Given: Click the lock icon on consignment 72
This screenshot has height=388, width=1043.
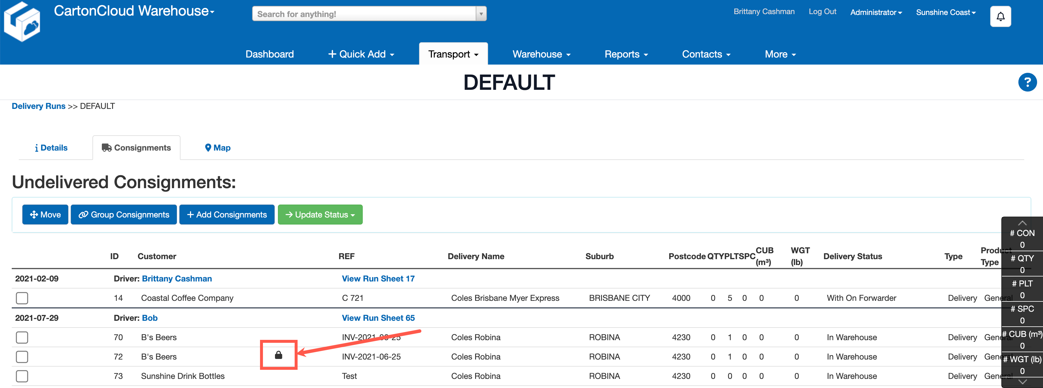Looking at the screenshot, I should (x=279, y=355).
